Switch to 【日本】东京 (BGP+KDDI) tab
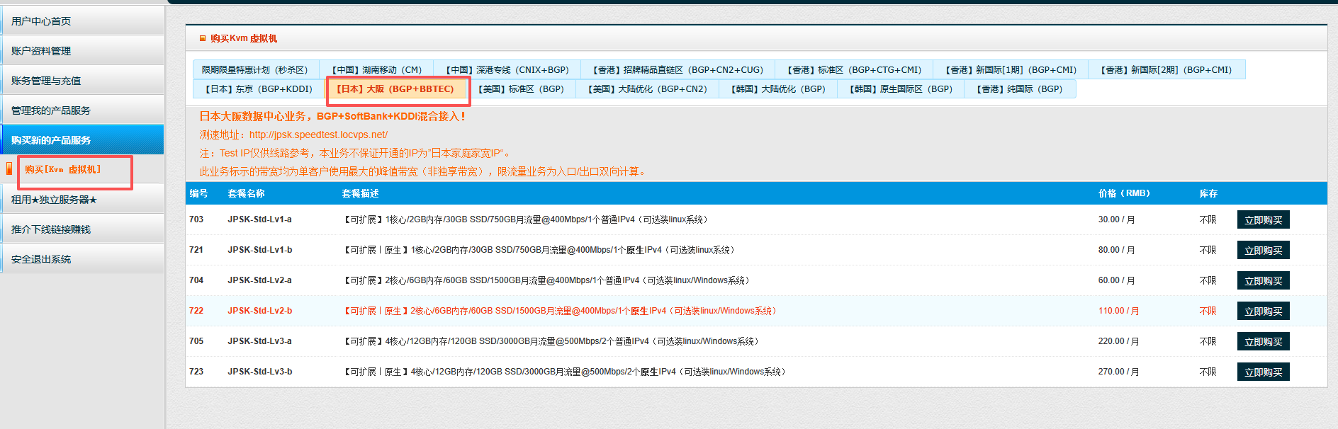The width and height of the screenshot is (1338, 429). point(259,89)
